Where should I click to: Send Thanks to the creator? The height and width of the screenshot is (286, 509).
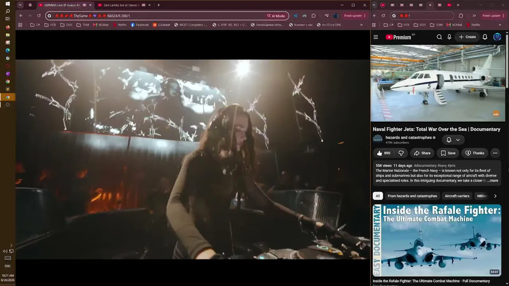click(x=475, y=153)
